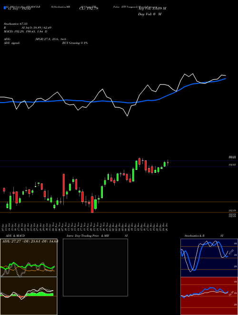The image size is (238, 315).
Task: Click the 'Day Vol: 0 M' value
Action: (149, 14)
